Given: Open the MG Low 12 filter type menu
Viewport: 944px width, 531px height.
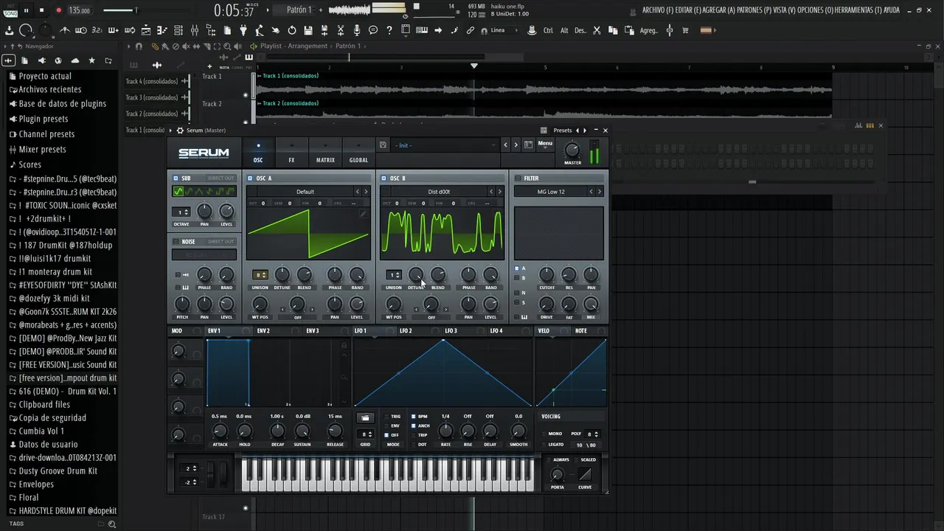Looking at the screenshot, I should (551, 192).
